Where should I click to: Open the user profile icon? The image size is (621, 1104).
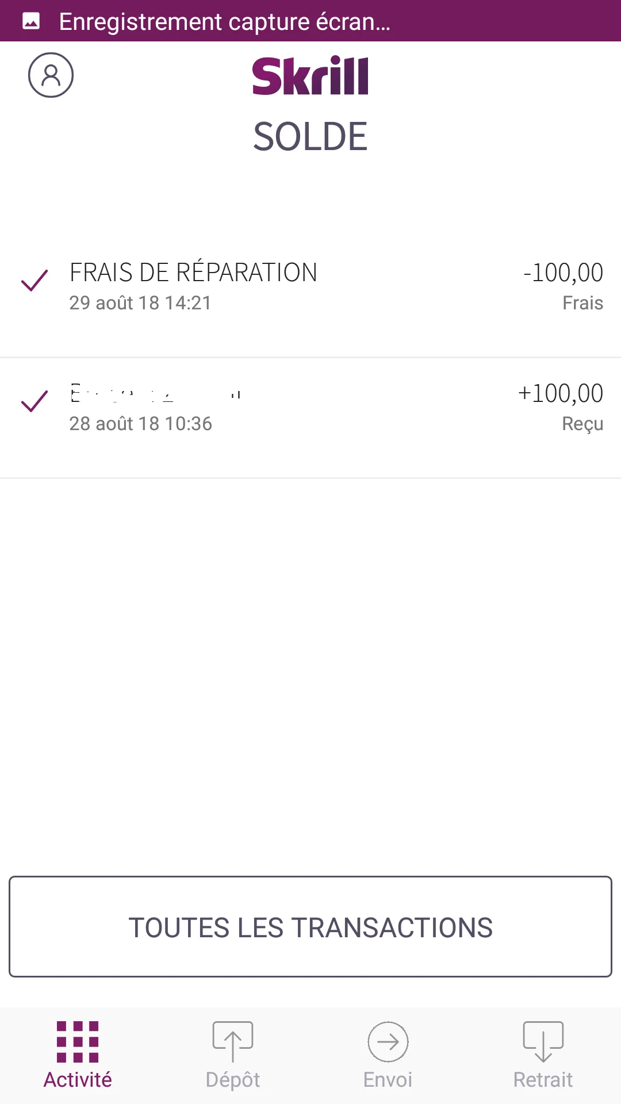click(x=51, y=75)
